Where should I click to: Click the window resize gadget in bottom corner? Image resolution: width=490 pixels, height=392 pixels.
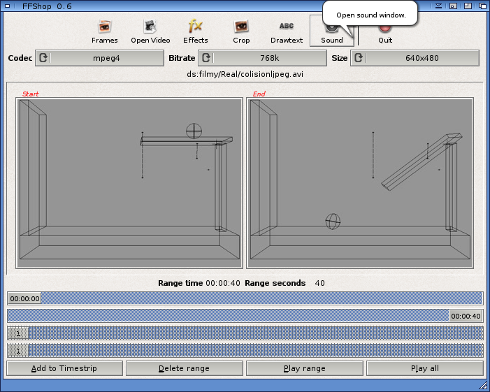(483, 385)
